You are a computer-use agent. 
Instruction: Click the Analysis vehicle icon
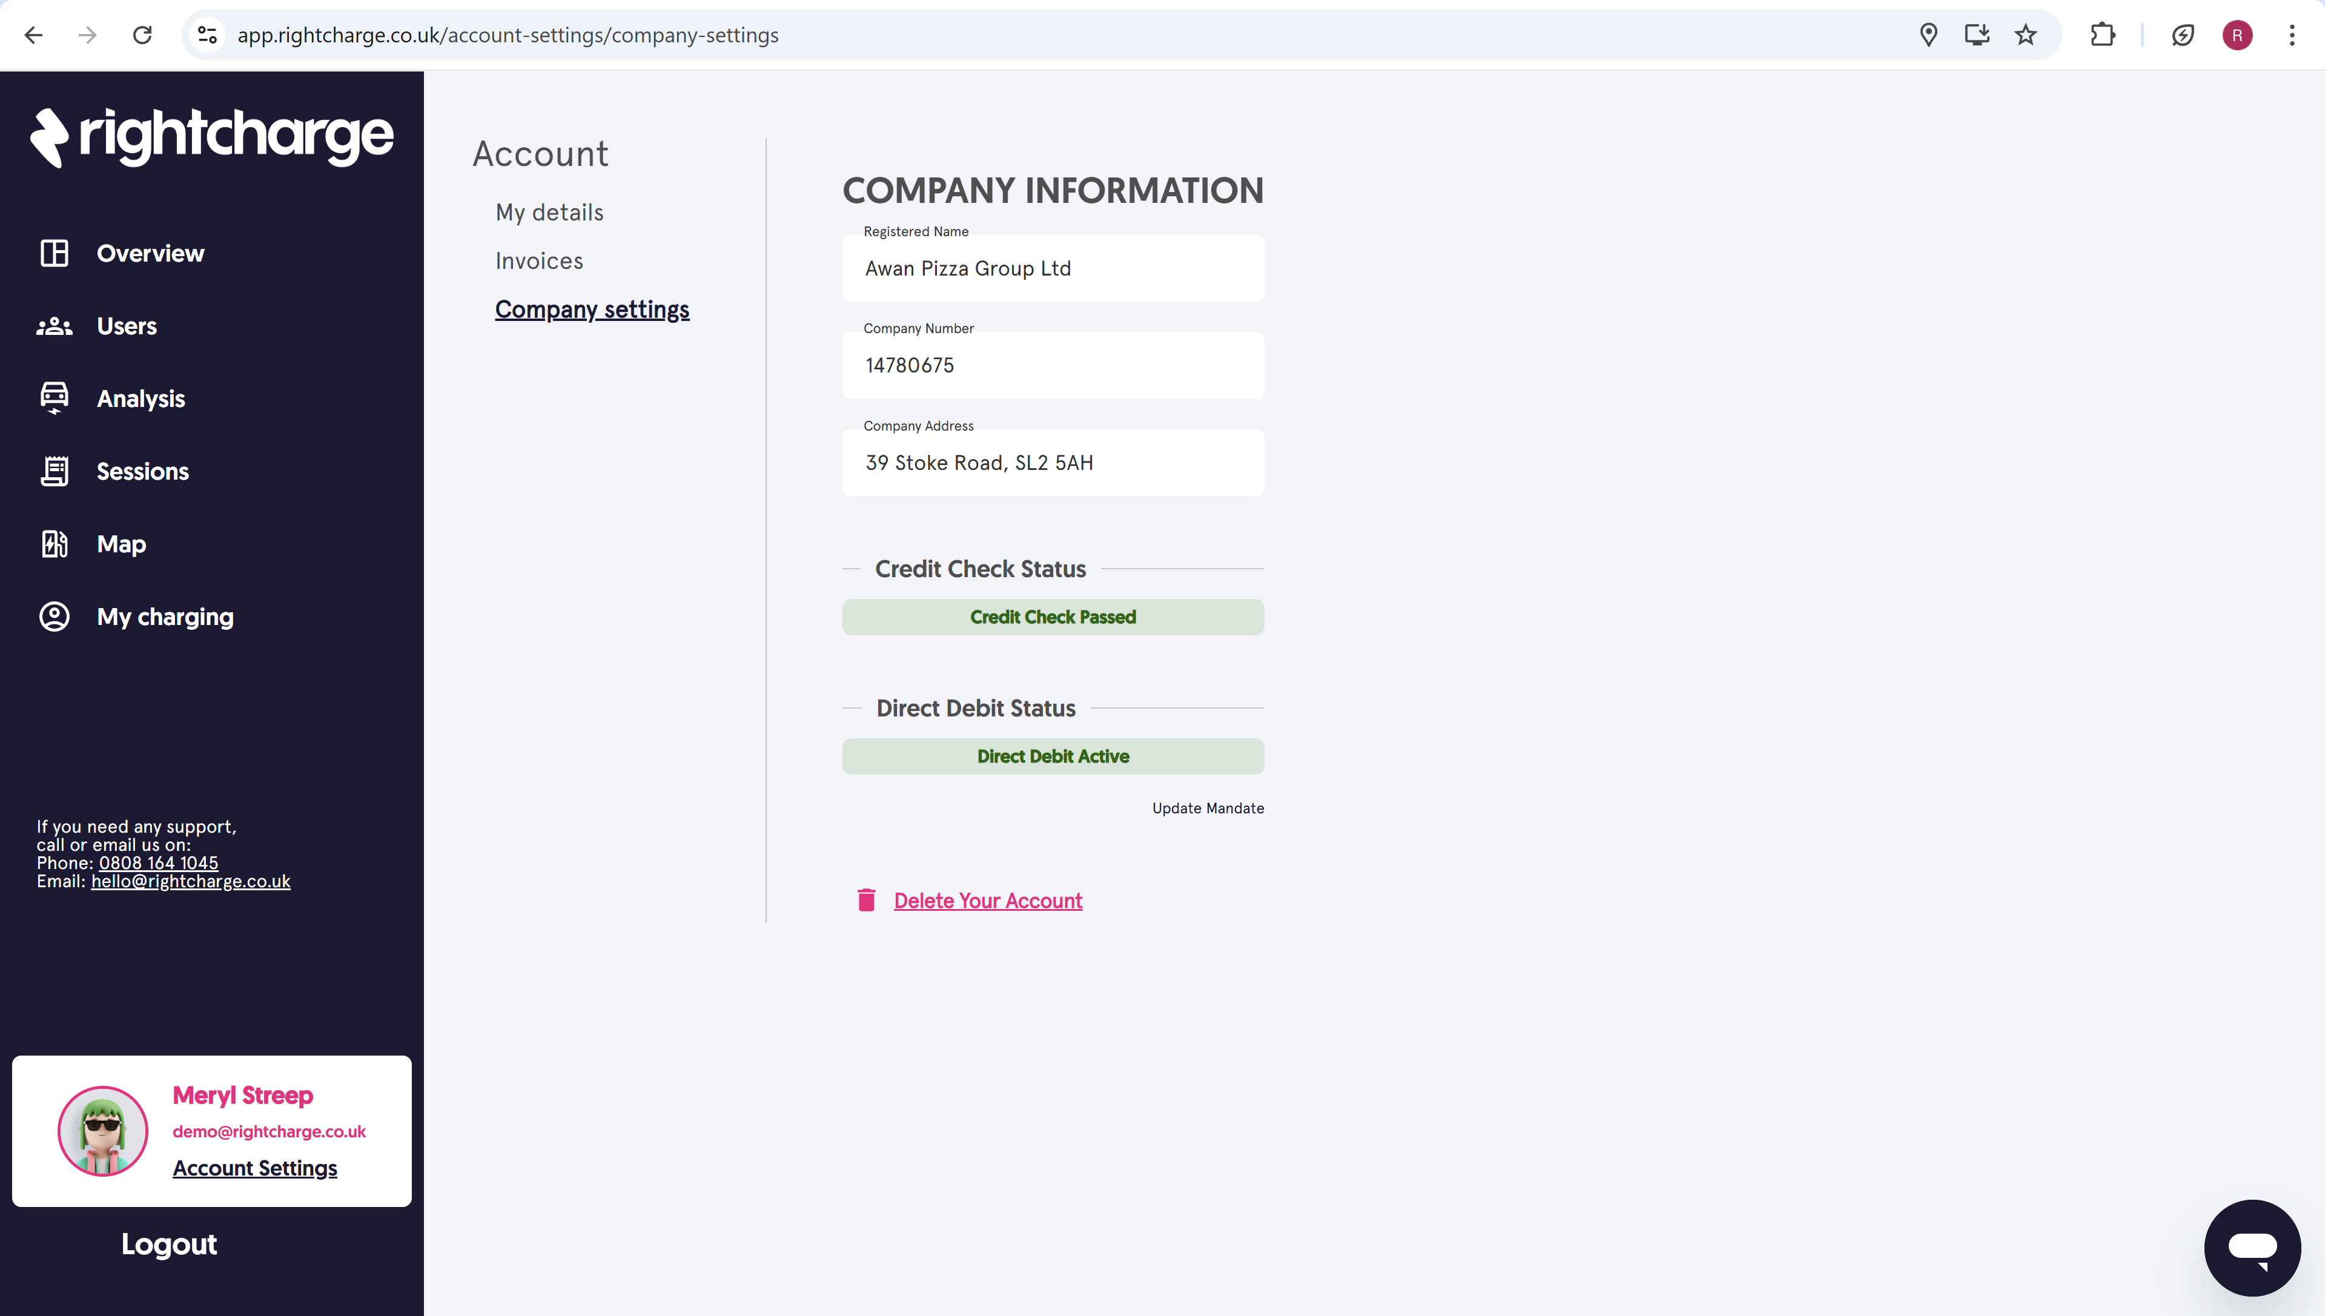(55, 398)
